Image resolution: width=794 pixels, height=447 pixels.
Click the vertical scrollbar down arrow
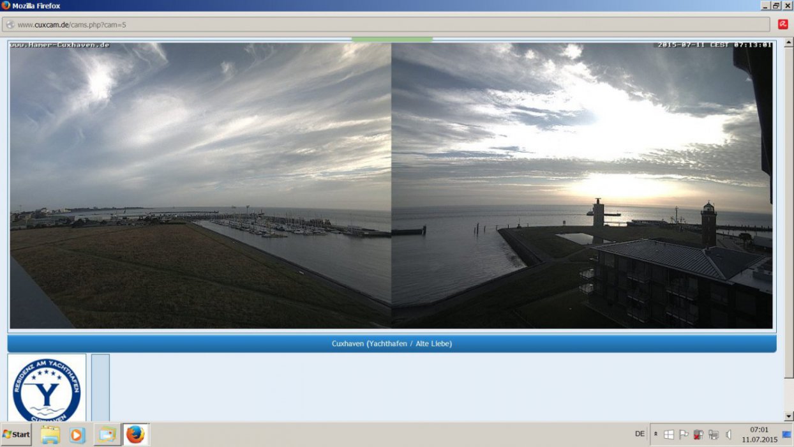789,416
